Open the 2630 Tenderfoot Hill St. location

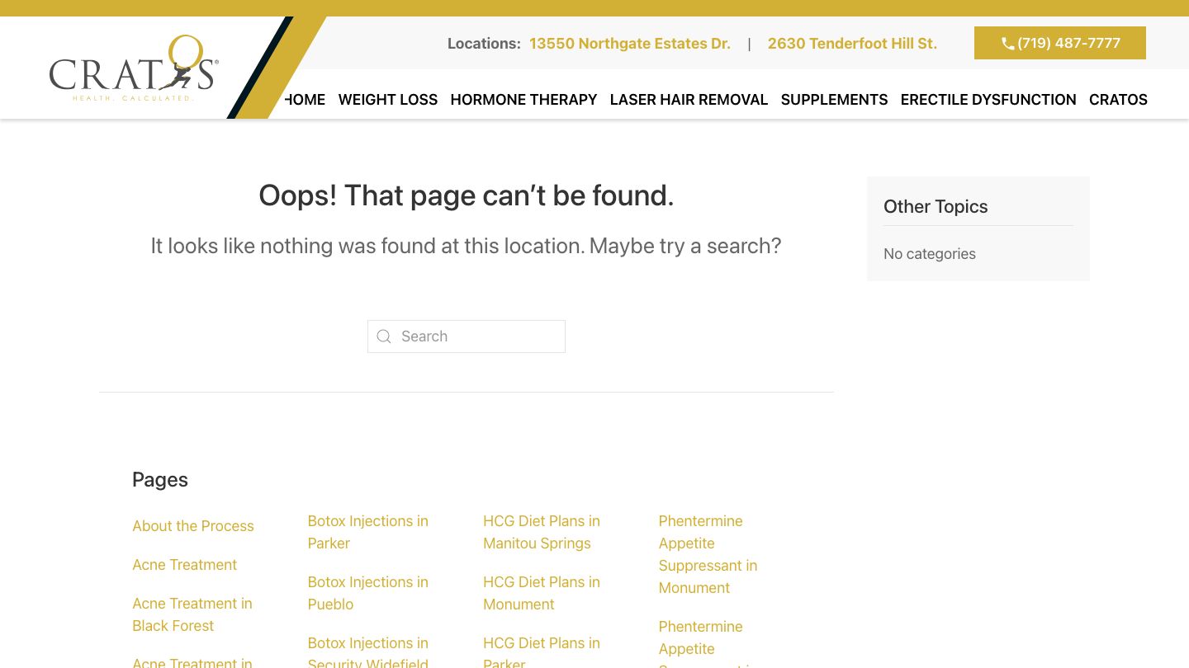tap(852, 44)
